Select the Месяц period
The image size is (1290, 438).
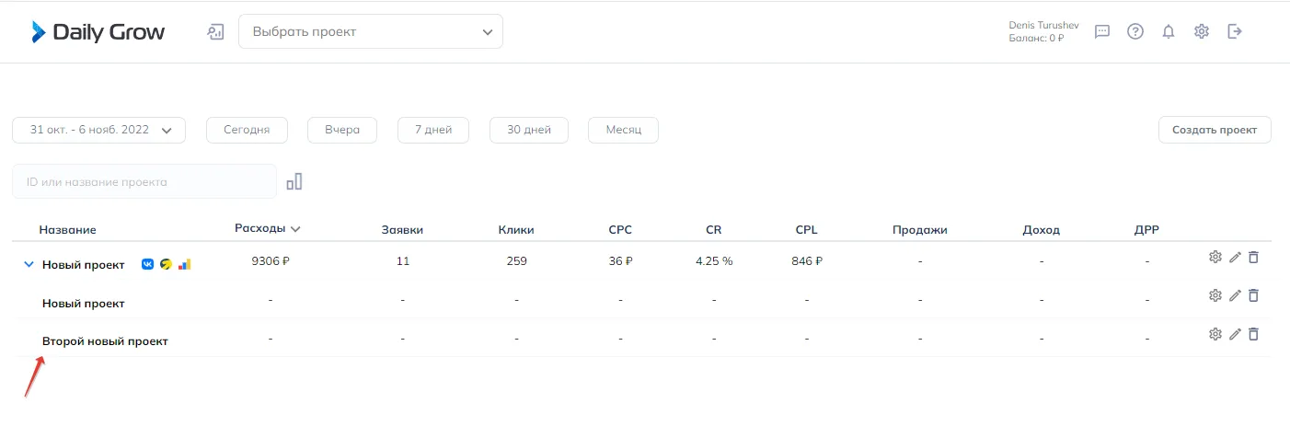(623, 131)
